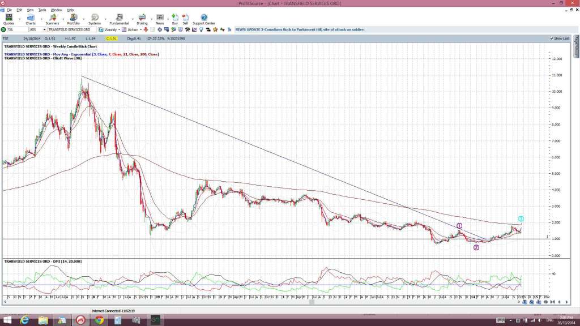Click the small chart icon beside lightbulb
This screenshot has height=326, width=580.
pyautogui.click(x=194, y=29)
